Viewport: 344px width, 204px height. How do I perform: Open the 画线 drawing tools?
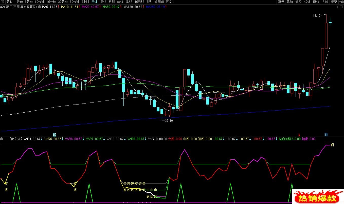pos(316,2)
